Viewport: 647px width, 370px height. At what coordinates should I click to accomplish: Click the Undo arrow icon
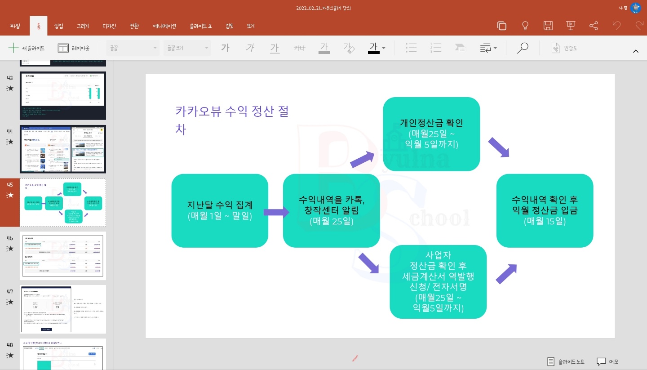617,26
